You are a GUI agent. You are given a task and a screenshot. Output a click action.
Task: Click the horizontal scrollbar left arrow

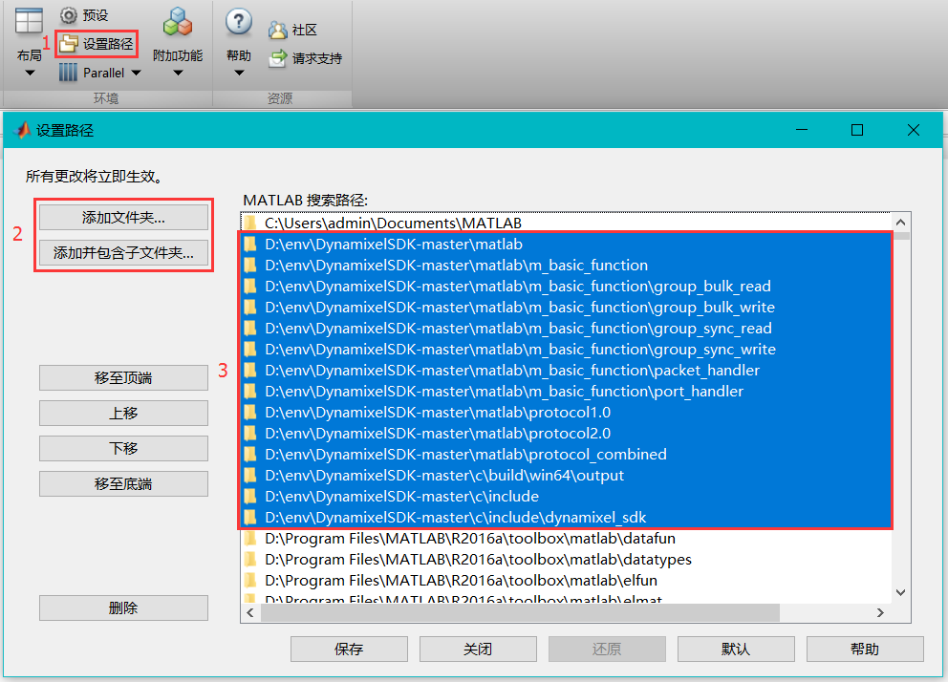(x=251, y=612)
